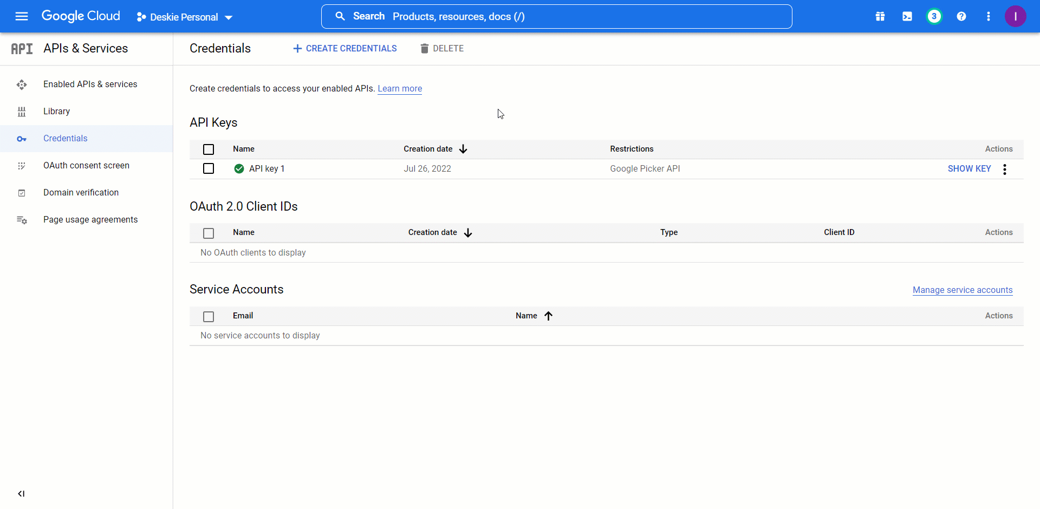Click the Domain verification checkbox icon
The width and height of the screenshot is (1040, 509).
(x=22, y=193)
